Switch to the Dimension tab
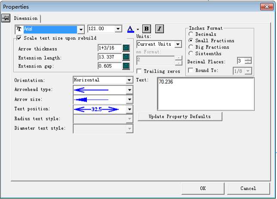Screen dimensions: 277x199 tap(25, 18)
